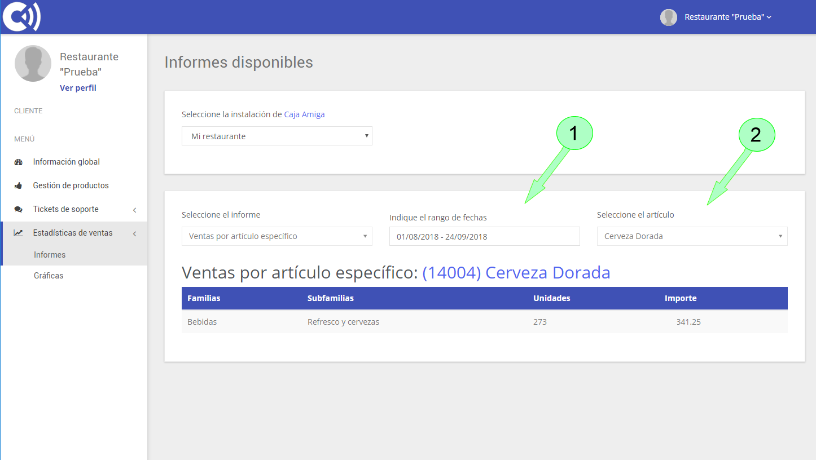Click the Caja Amiga link
Viewport: 816px width, 460px height.
pyautogui.click(x=304, y=114)
